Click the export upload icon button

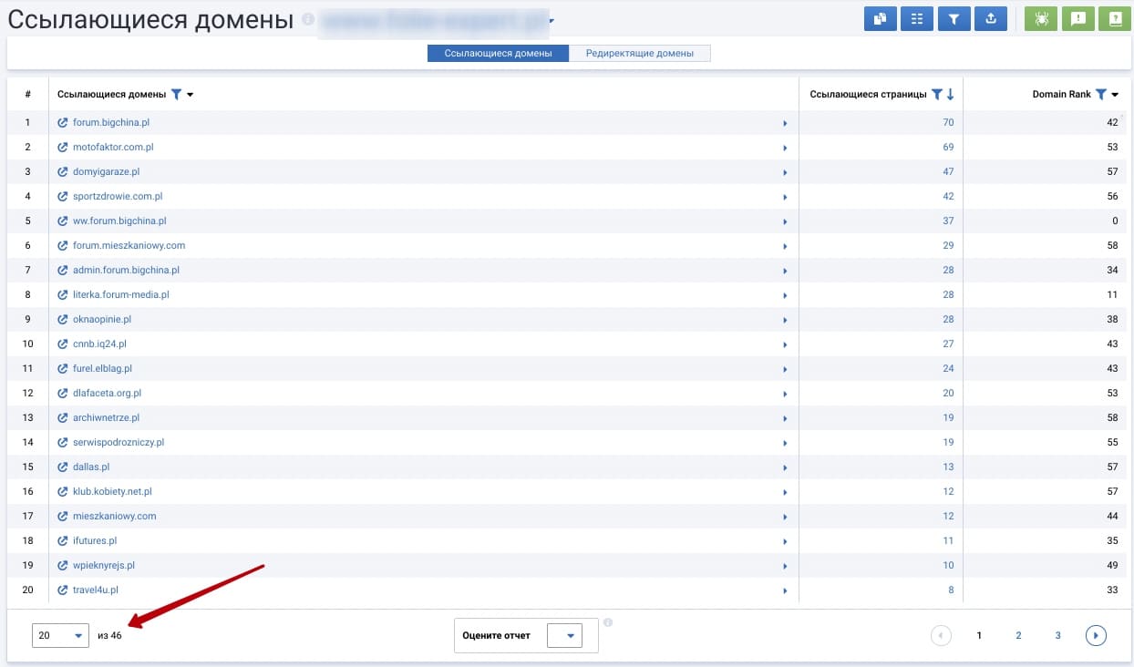991,19
